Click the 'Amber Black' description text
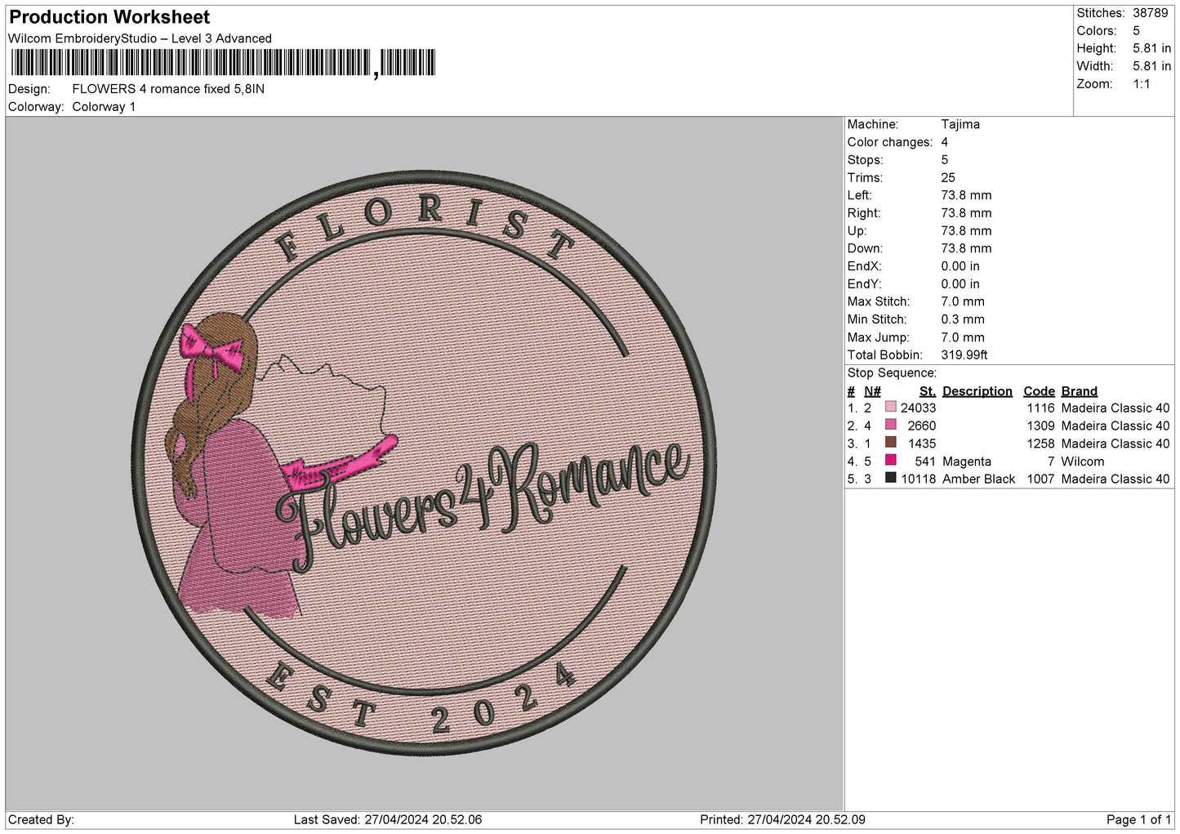 978,479
